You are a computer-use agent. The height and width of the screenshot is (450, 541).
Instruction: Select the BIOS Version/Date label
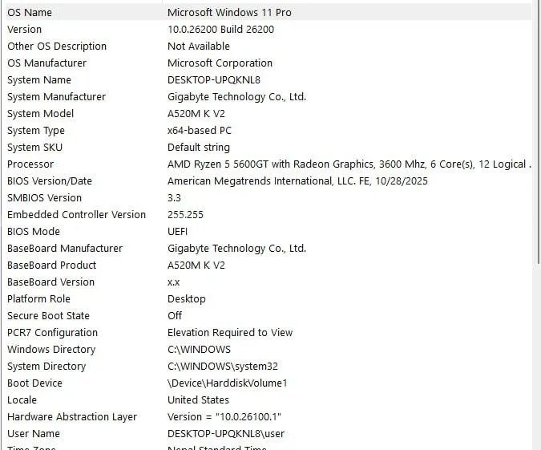[x=50, y=181]
